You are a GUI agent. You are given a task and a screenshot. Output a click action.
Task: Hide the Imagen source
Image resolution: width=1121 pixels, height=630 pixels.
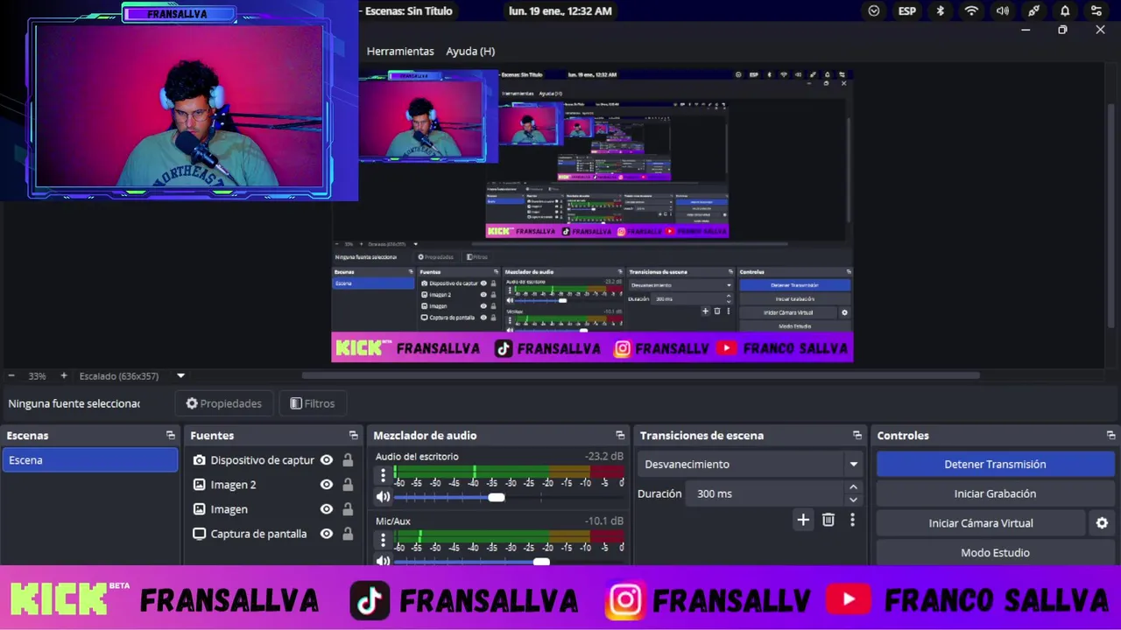click(x=327, y=509)
